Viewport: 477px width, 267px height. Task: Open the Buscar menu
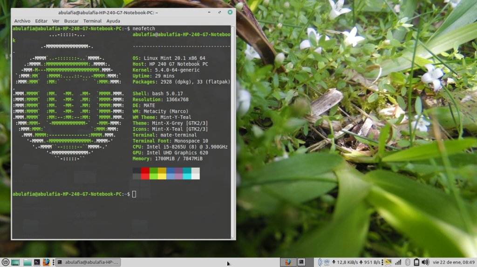pos(71,21)
